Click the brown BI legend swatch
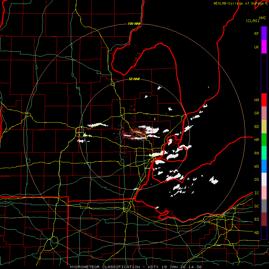The width and height of the screenshot is (269, 269). pos(264,219)
